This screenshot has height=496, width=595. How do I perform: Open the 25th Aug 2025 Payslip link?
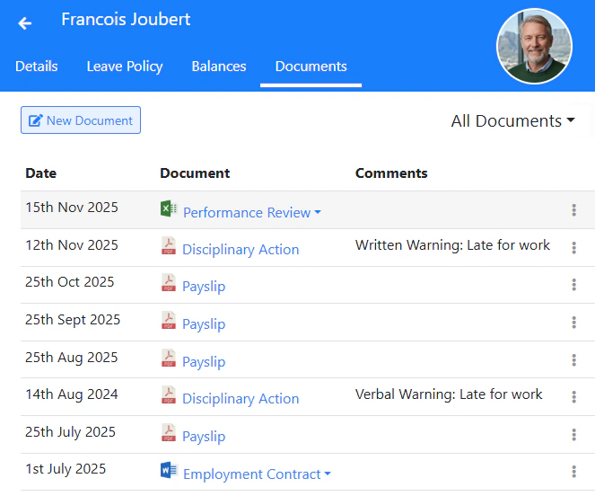click(x=204, y=362)
